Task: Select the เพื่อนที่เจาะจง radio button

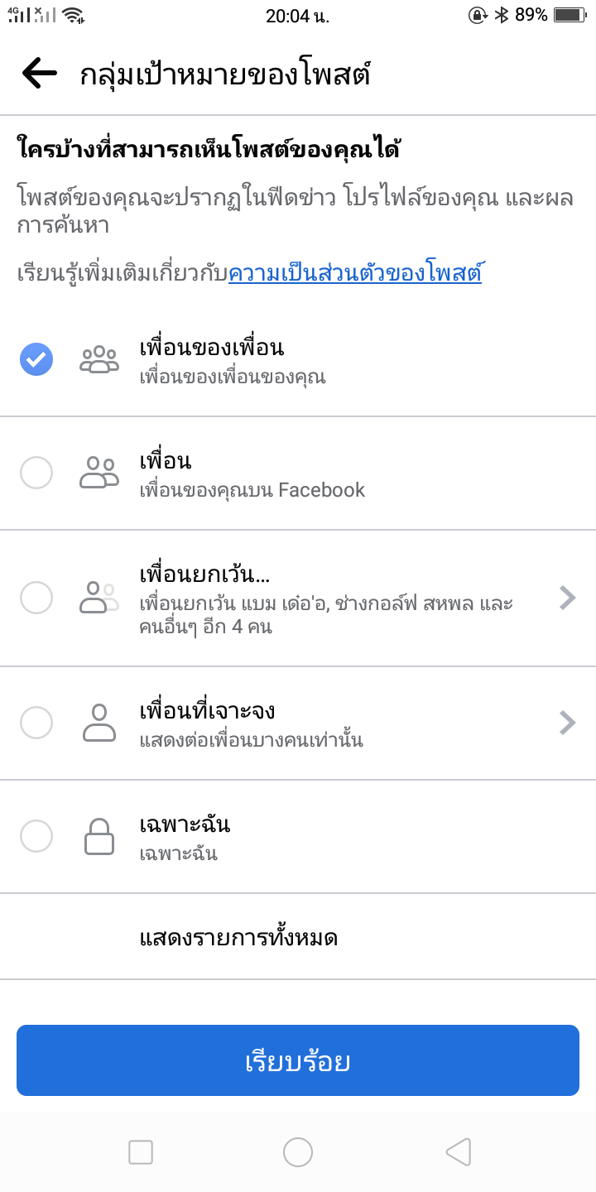Action: [x=36, y=723]
